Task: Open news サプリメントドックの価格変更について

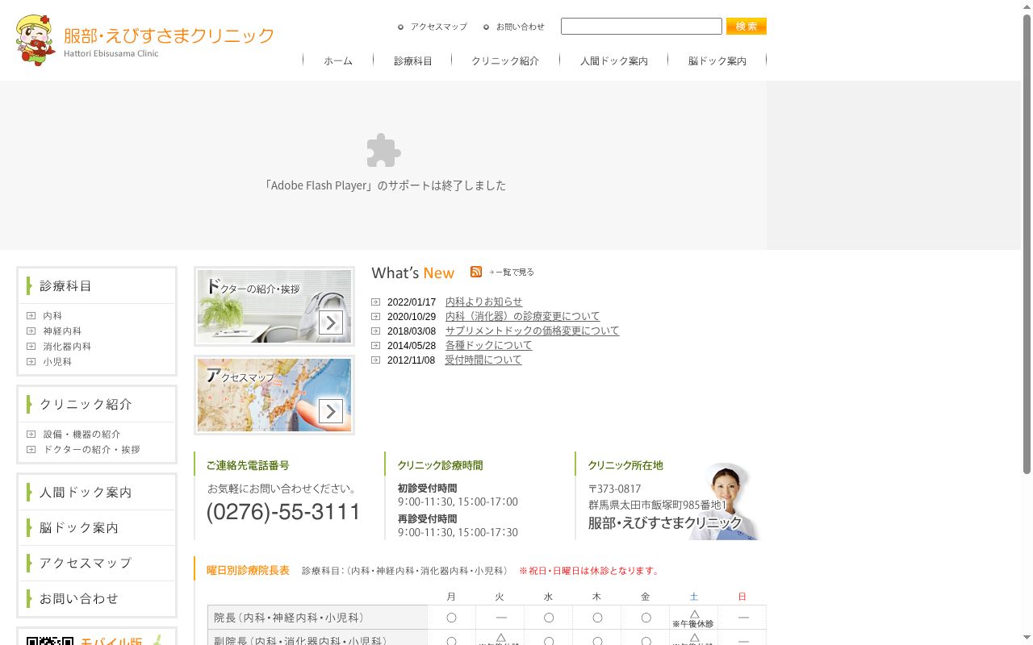Action: (x=532, y=331)
